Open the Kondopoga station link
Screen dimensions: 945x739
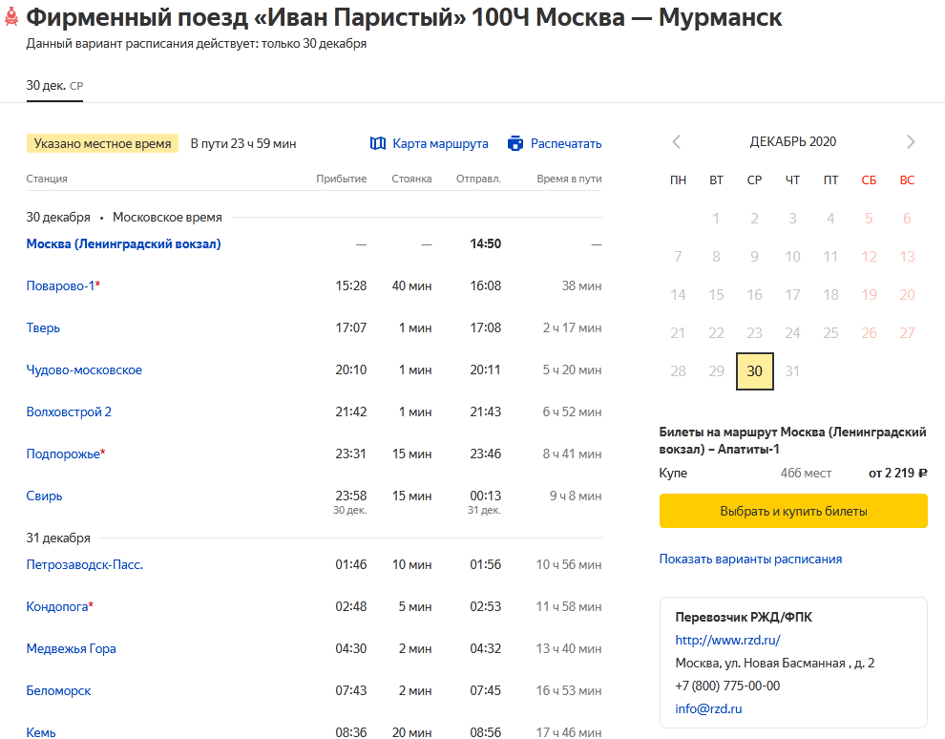point(59,606)
